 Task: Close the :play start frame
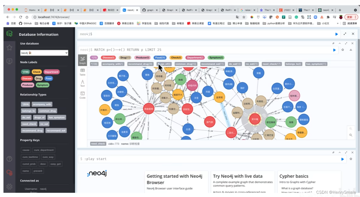(352, 152)
